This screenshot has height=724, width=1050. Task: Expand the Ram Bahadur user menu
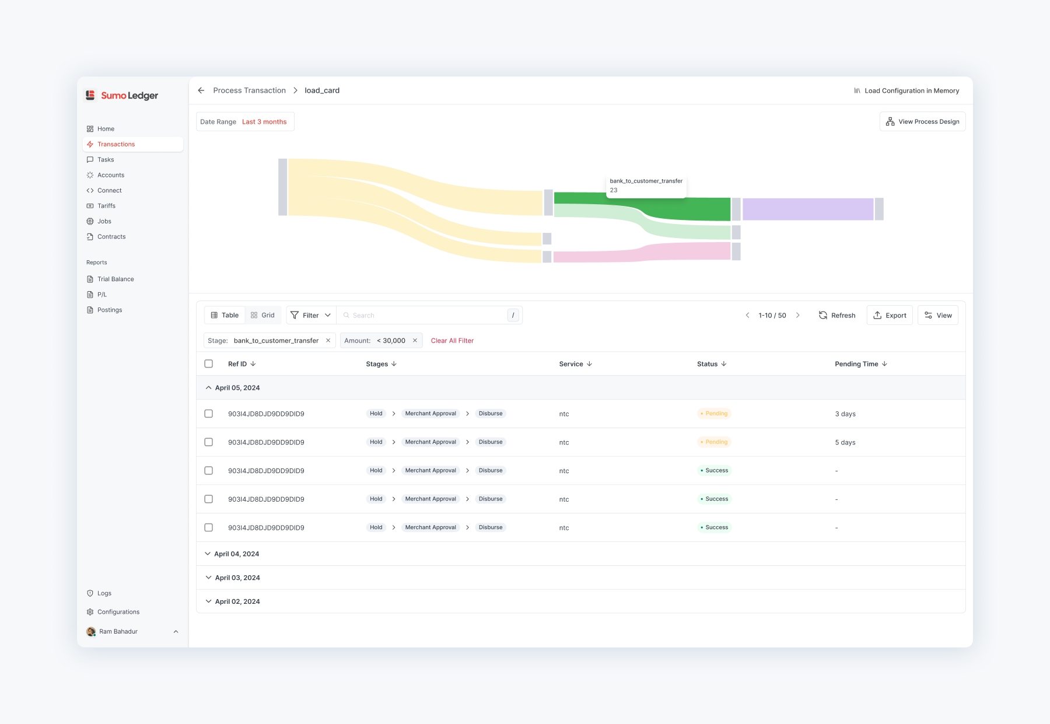pyautogui.click(x=176, y=632)
